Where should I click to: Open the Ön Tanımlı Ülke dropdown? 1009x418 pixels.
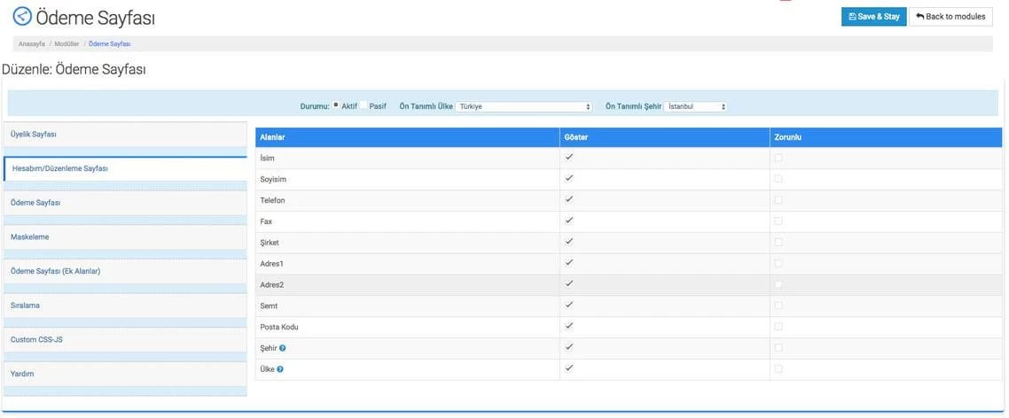[x=524, y=106]
